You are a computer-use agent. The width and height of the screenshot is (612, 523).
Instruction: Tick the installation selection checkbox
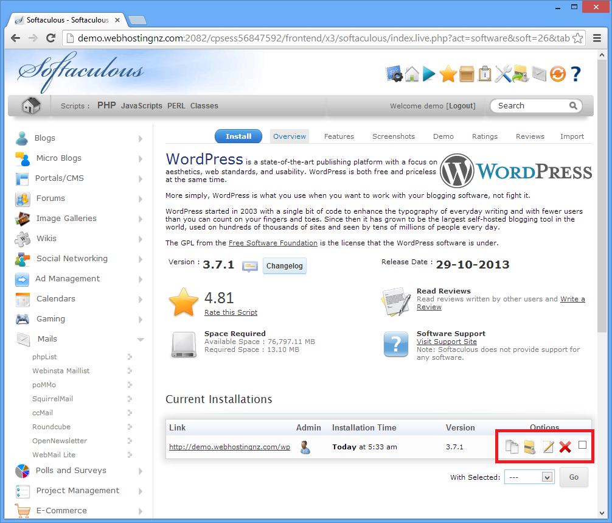tap(582, 445)
